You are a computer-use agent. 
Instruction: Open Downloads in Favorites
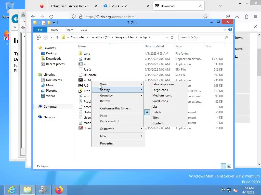coord(54,59)
